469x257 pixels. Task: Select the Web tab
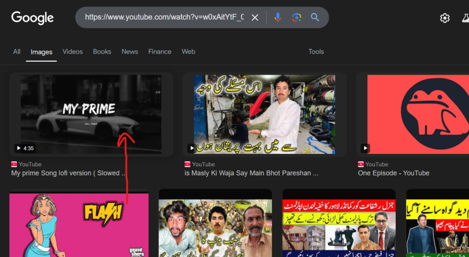tap(188, 51)
